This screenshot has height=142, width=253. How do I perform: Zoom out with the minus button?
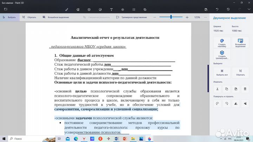(155, 17)
